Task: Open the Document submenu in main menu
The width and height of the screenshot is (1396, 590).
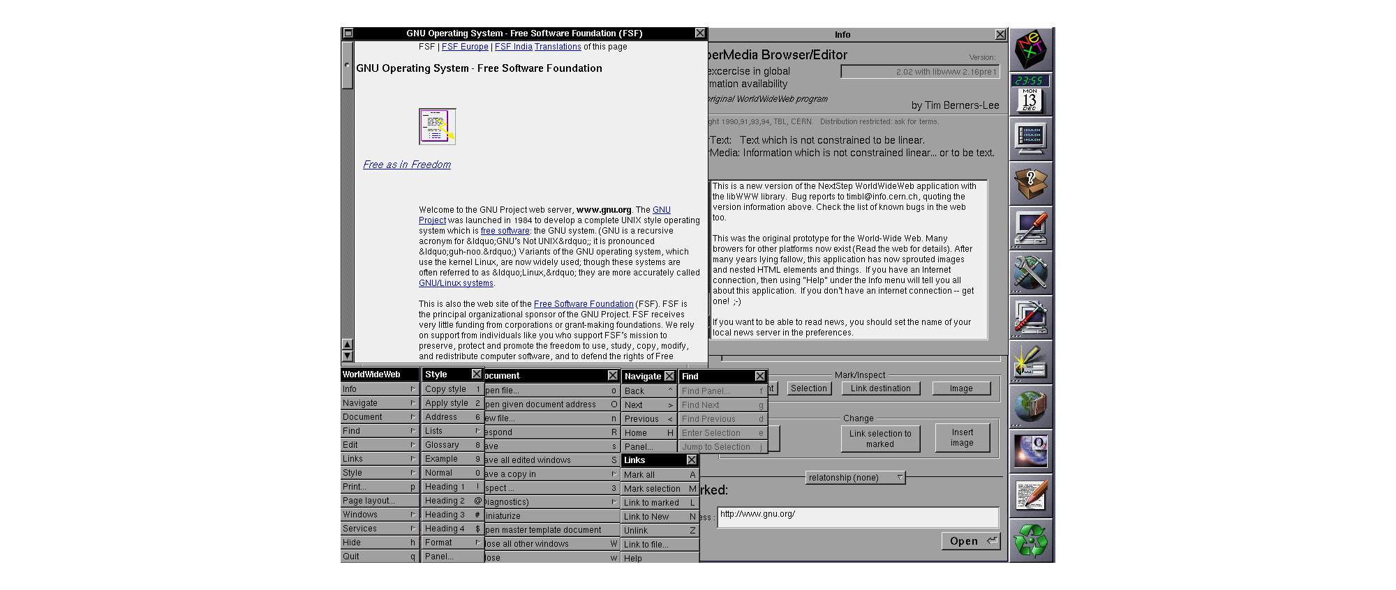Action: (x=380, y=417)
